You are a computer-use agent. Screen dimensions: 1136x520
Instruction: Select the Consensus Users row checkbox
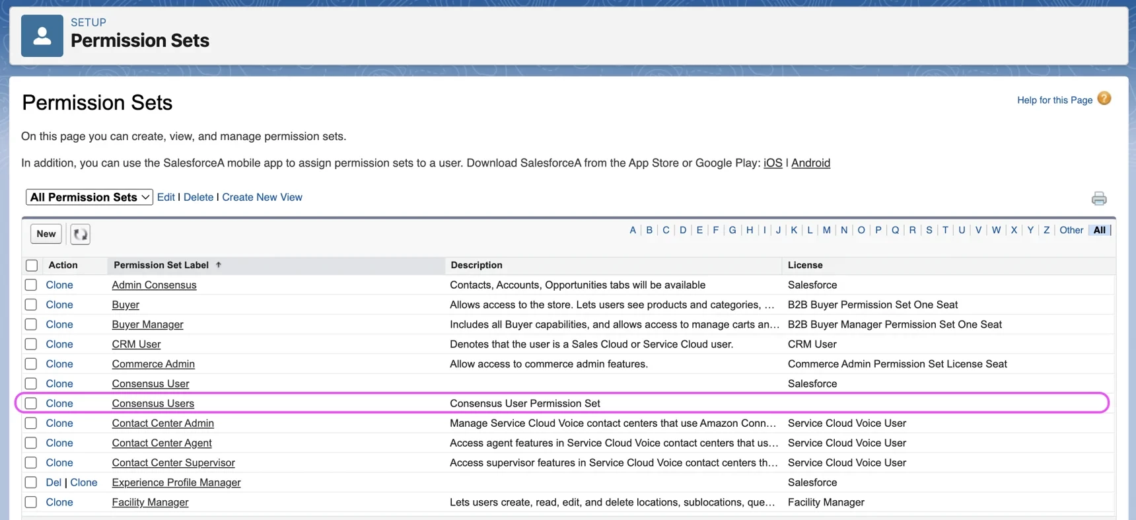(31, 403)
